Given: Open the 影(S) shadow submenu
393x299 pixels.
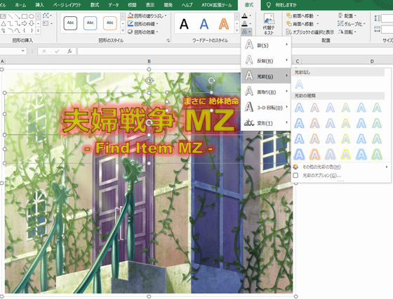Looking at the screenshot, I should (266, 45).
